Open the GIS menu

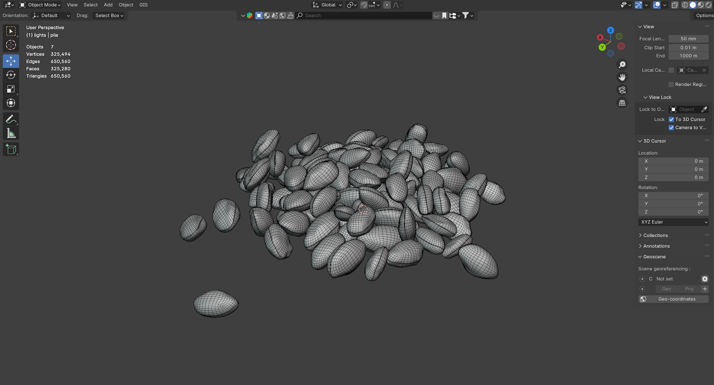pyautogui.click(x=143, y=5)
